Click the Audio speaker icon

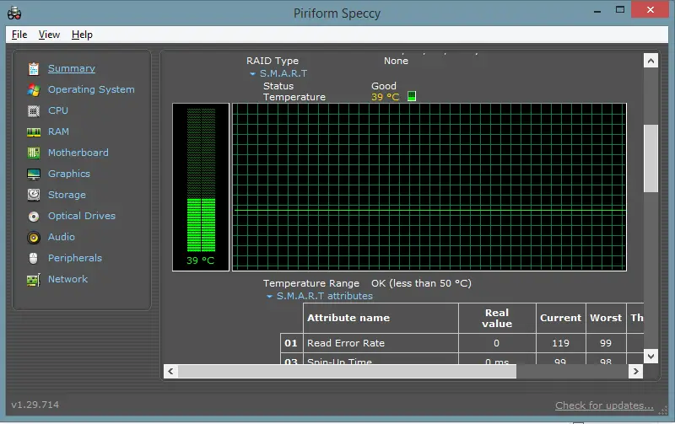(34, 238)
